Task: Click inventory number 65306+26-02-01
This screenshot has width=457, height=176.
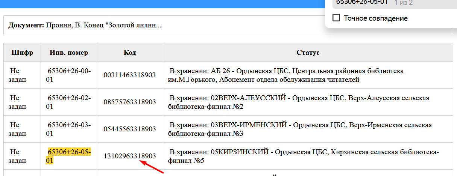Action: [69, 102]
